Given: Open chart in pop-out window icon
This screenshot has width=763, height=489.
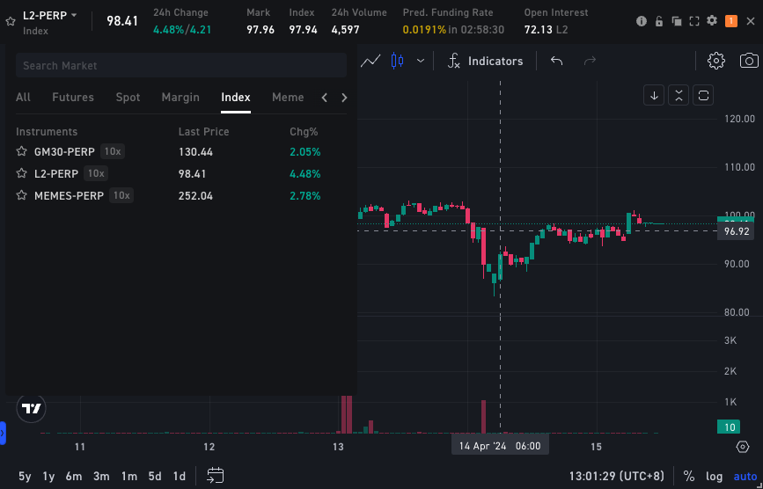Looking at the screenshot, I should pos(677,21).
